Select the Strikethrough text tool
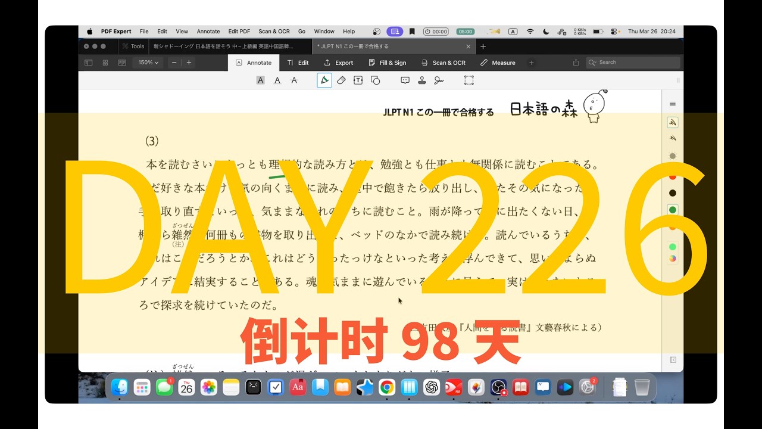 pyautogui.click(x=294, y=80)
